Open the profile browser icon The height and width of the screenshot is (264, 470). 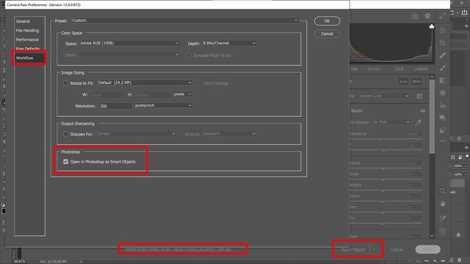point(419,96)
